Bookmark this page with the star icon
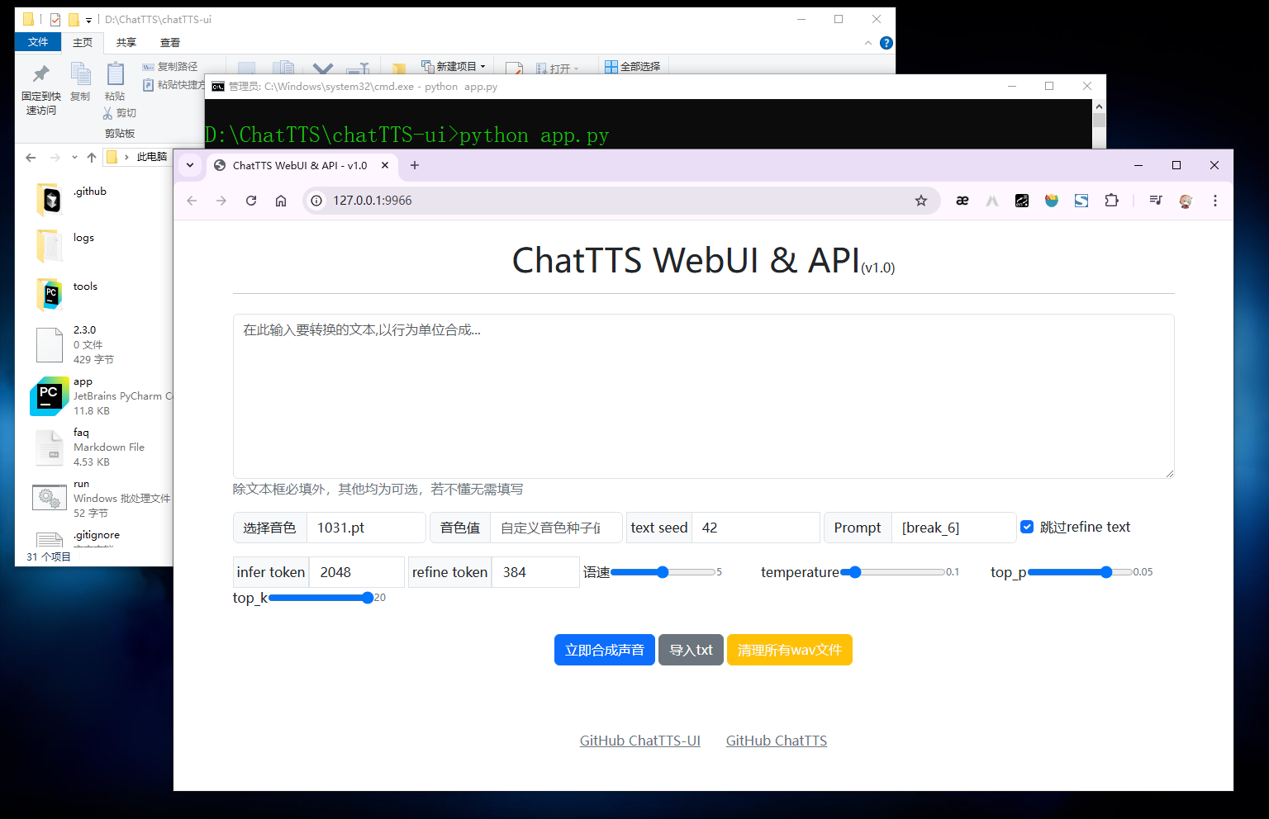1269x819 pixels. tap(921, 201)
